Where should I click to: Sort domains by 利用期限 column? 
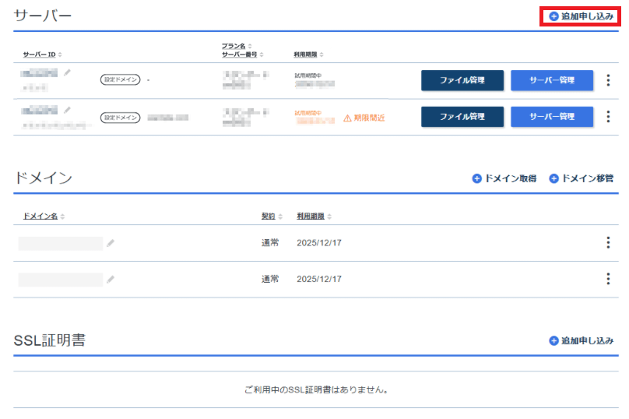pyautogui.click(x=314, y=217)
